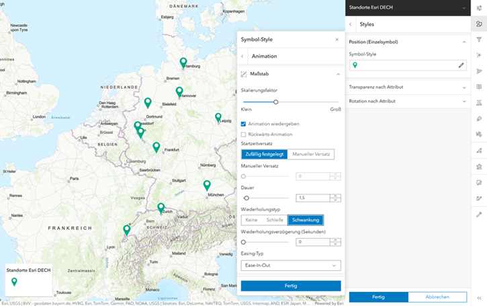The width and height of the screenshot is (487, 306).
Task: Click the green pin near Hannover
Action: coord(179,91)
